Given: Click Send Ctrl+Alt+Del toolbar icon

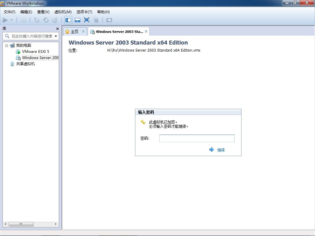Looking at the screenshot, I should tap(23, 20).
